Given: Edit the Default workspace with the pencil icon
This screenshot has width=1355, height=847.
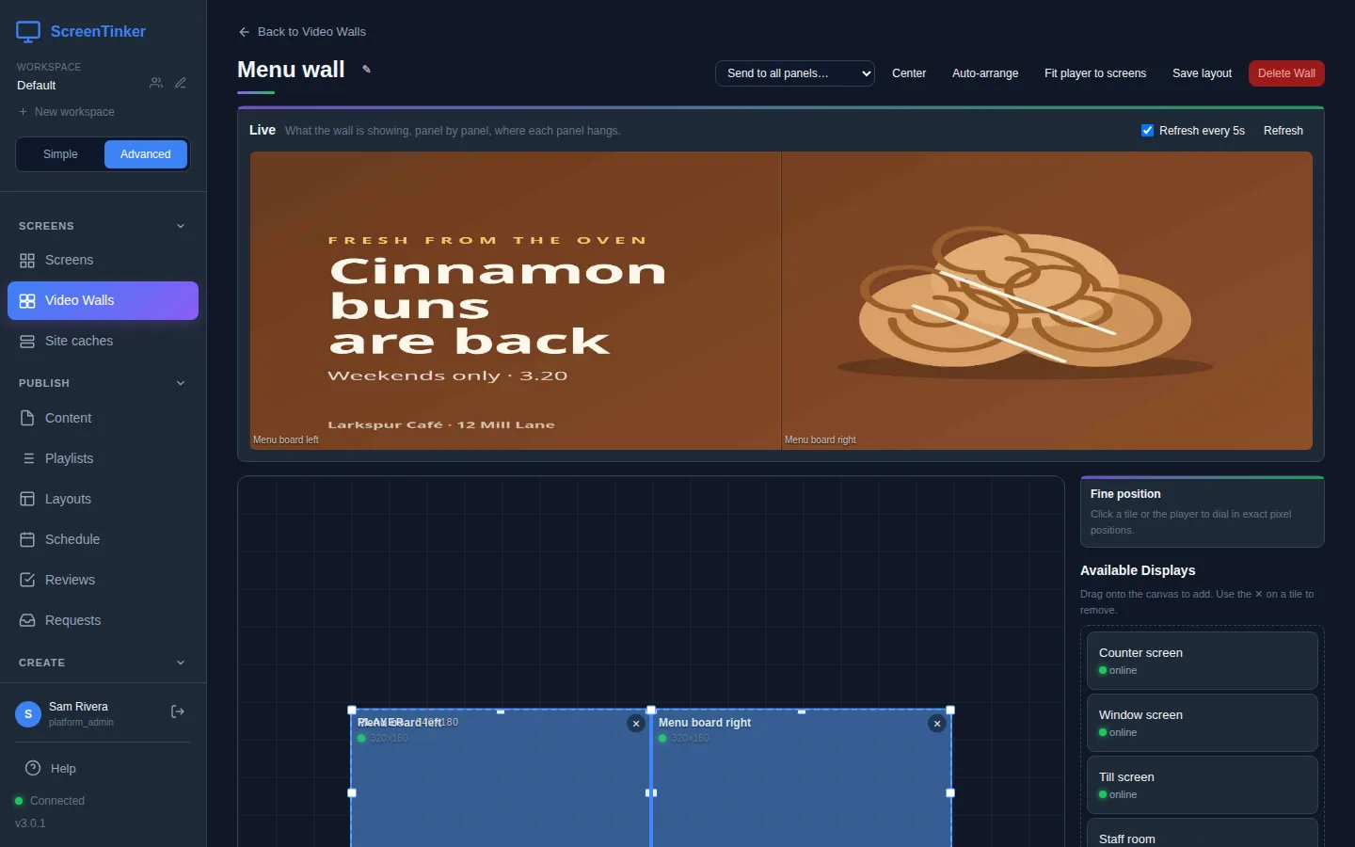Looking at the screenshot, I should (x=181, y=83).
